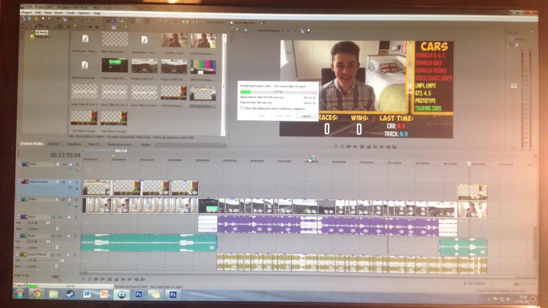Switch to the Video FX tab
The image size is (548, 308).
click(94, 144)
